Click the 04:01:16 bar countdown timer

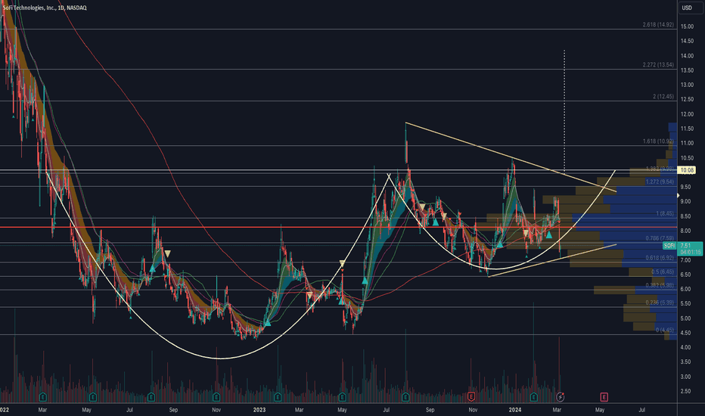pyautogui.click(x=689, y=252)
